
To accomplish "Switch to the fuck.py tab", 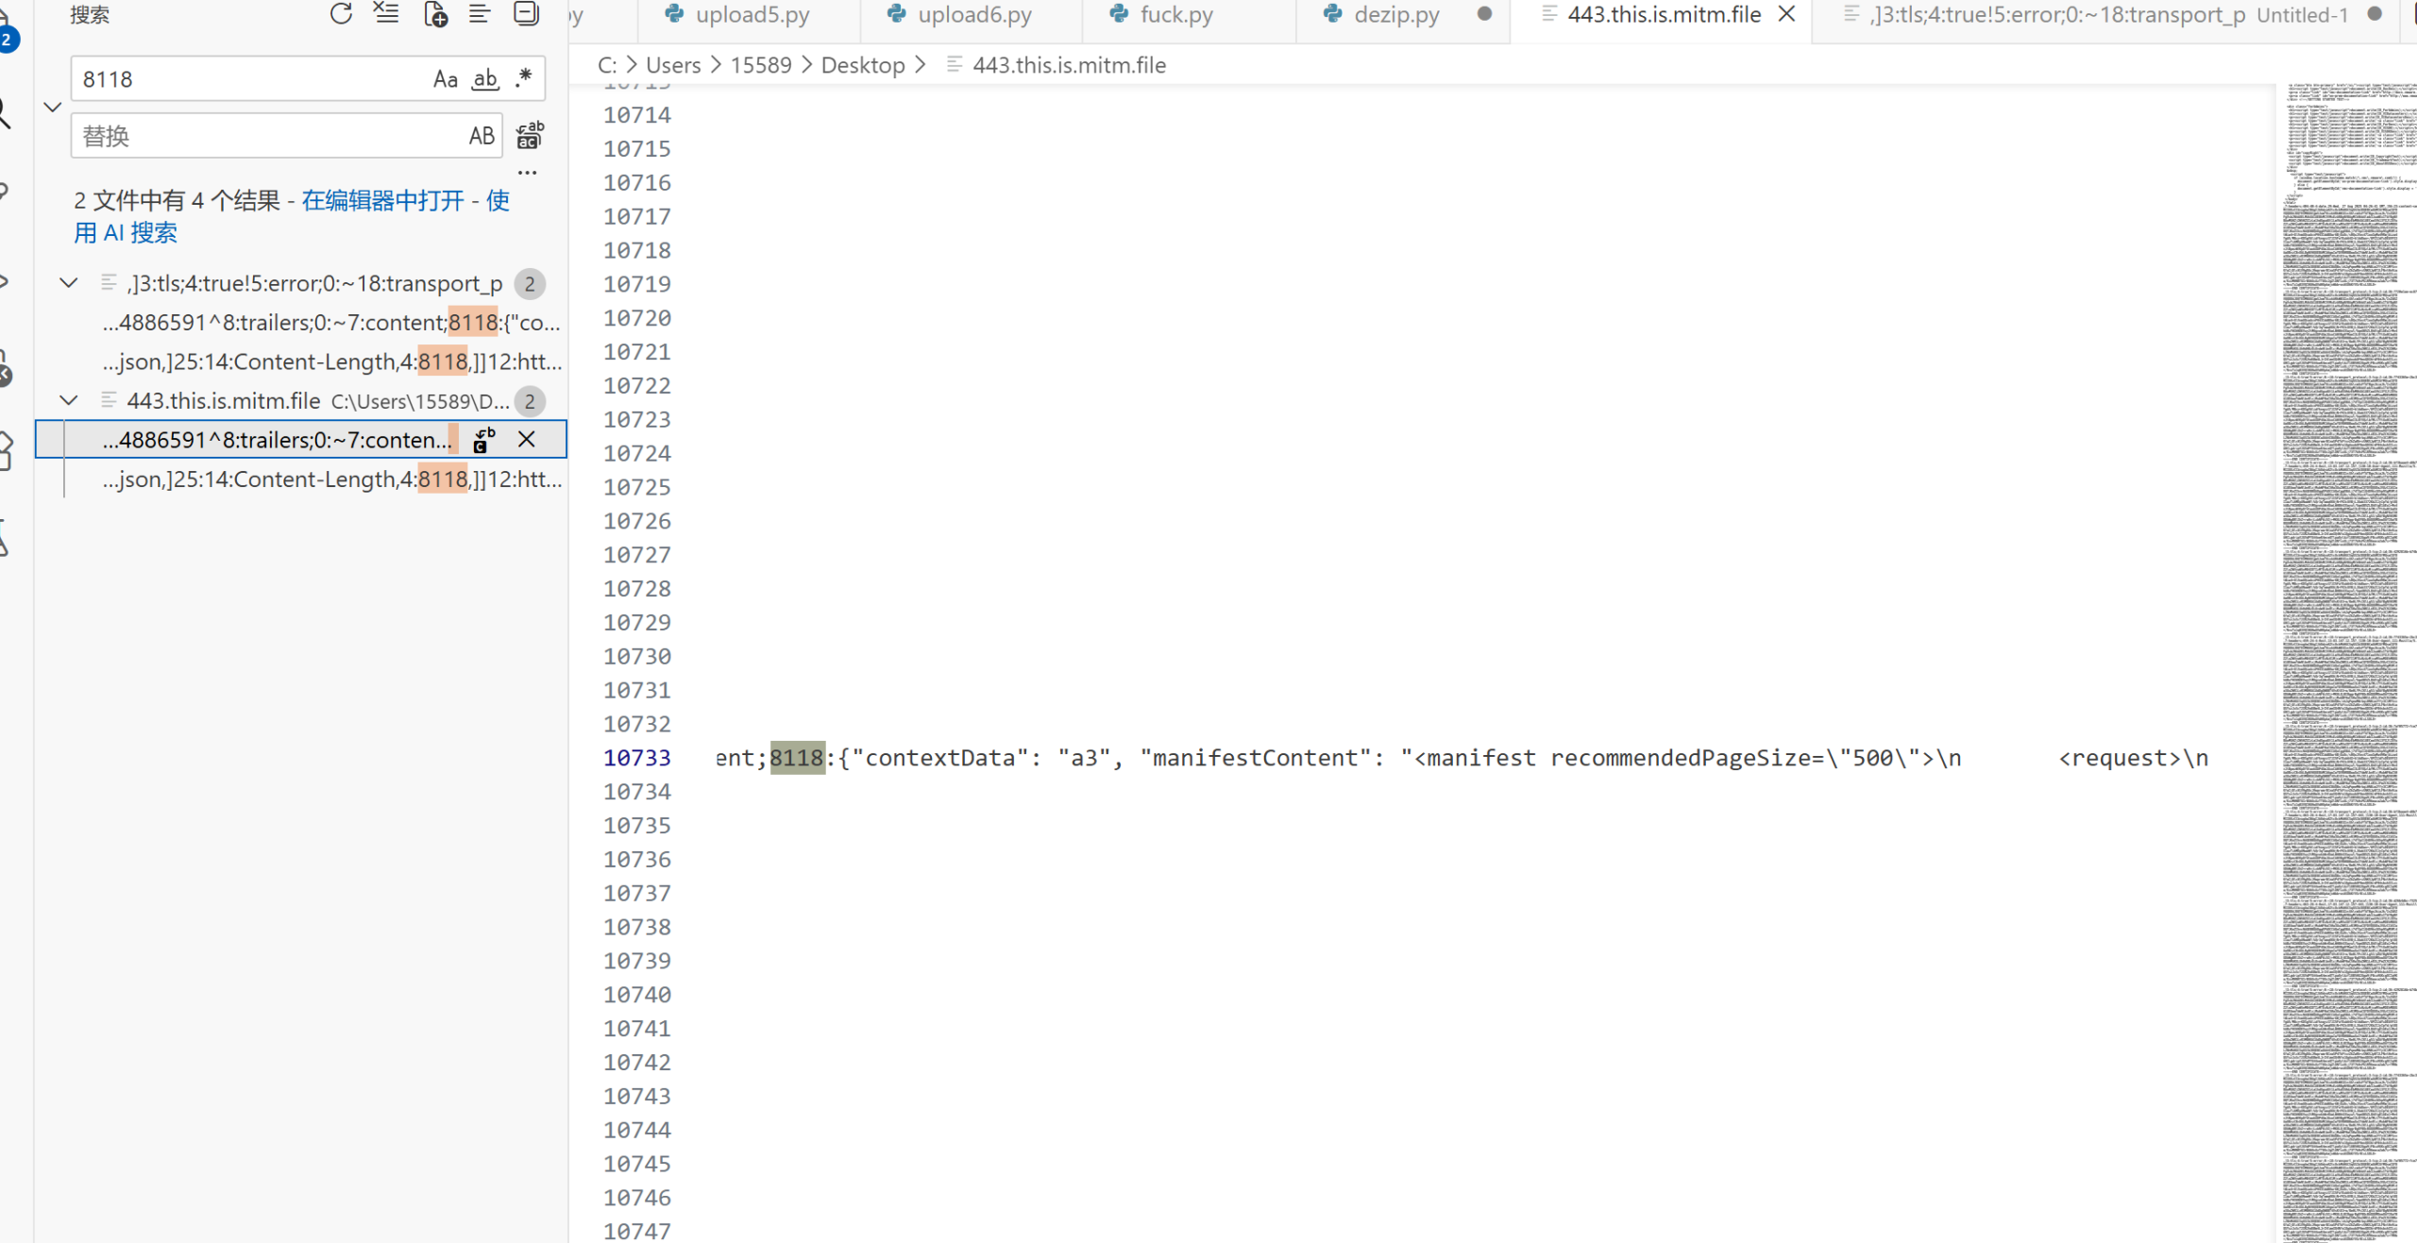I will [1175, 15].
